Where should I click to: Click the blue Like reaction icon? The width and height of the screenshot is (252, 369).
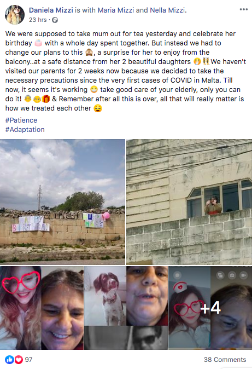click(9, 359)
